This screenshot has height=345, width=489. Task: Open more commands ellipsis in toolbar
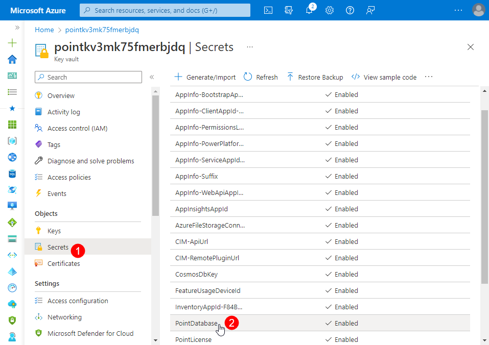[429, 77]
